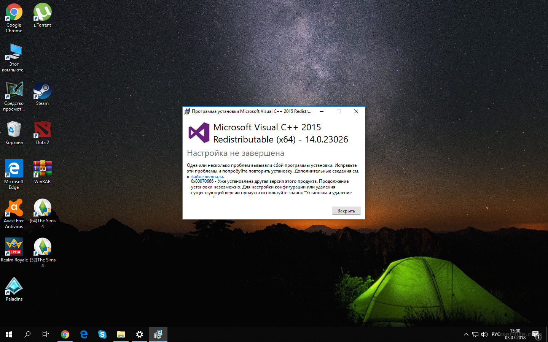Open the Google Chrome desktop shortcut
The height and width of the screenshot is (342, 548).
[x=14, y=18]
